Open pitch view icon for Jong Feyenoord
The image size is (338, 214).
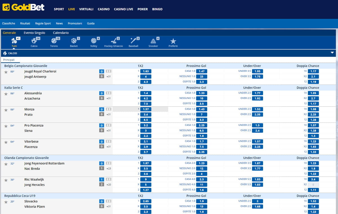point(109,163)
